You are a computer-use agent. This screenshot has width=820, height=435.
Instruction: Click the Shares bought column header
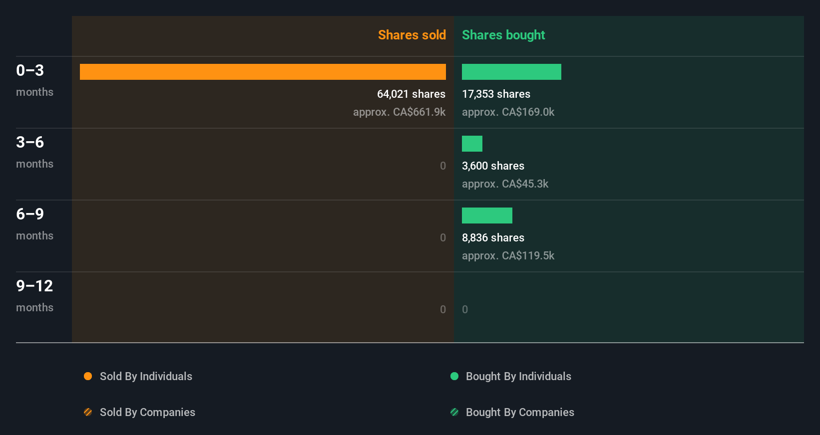coord(503,35)
